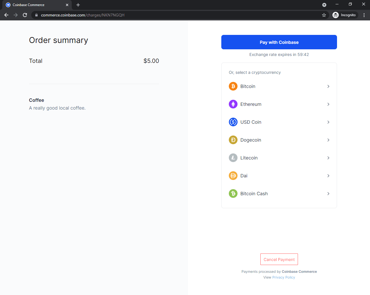The image size is (370, 295).
Task: Click the Litecoin currency icon
Action: (233, 158)
